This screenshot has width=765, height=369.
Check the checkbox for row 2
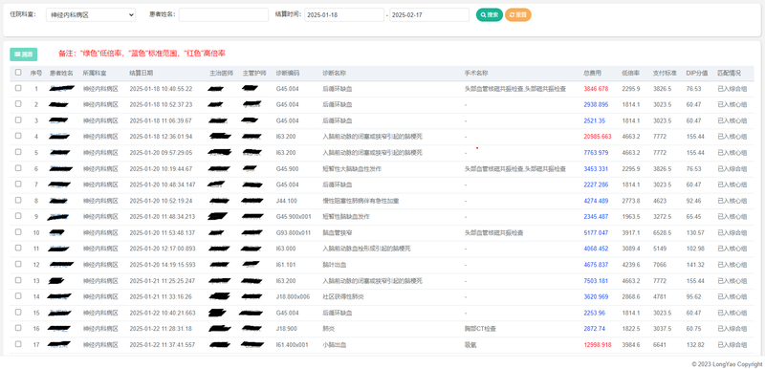tap(18, 104)
